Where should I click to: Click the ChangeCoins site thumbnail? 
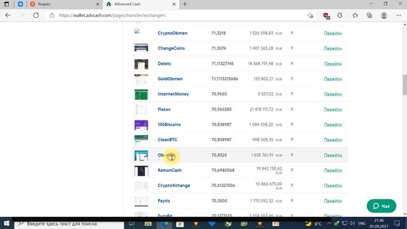pos(141,48)
